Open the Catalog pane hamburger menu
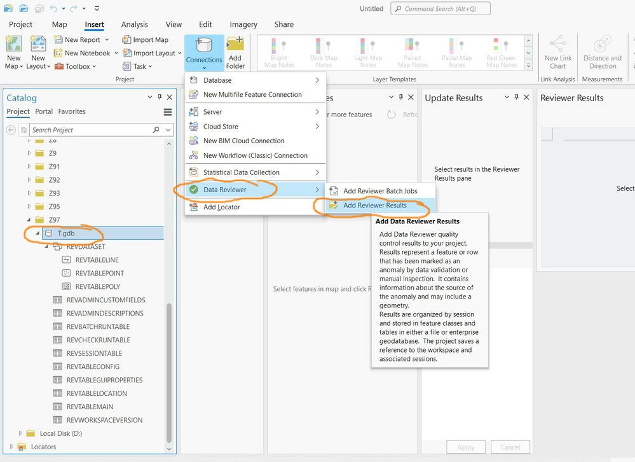Screen dimensions: 635x462 click(168, 112)
